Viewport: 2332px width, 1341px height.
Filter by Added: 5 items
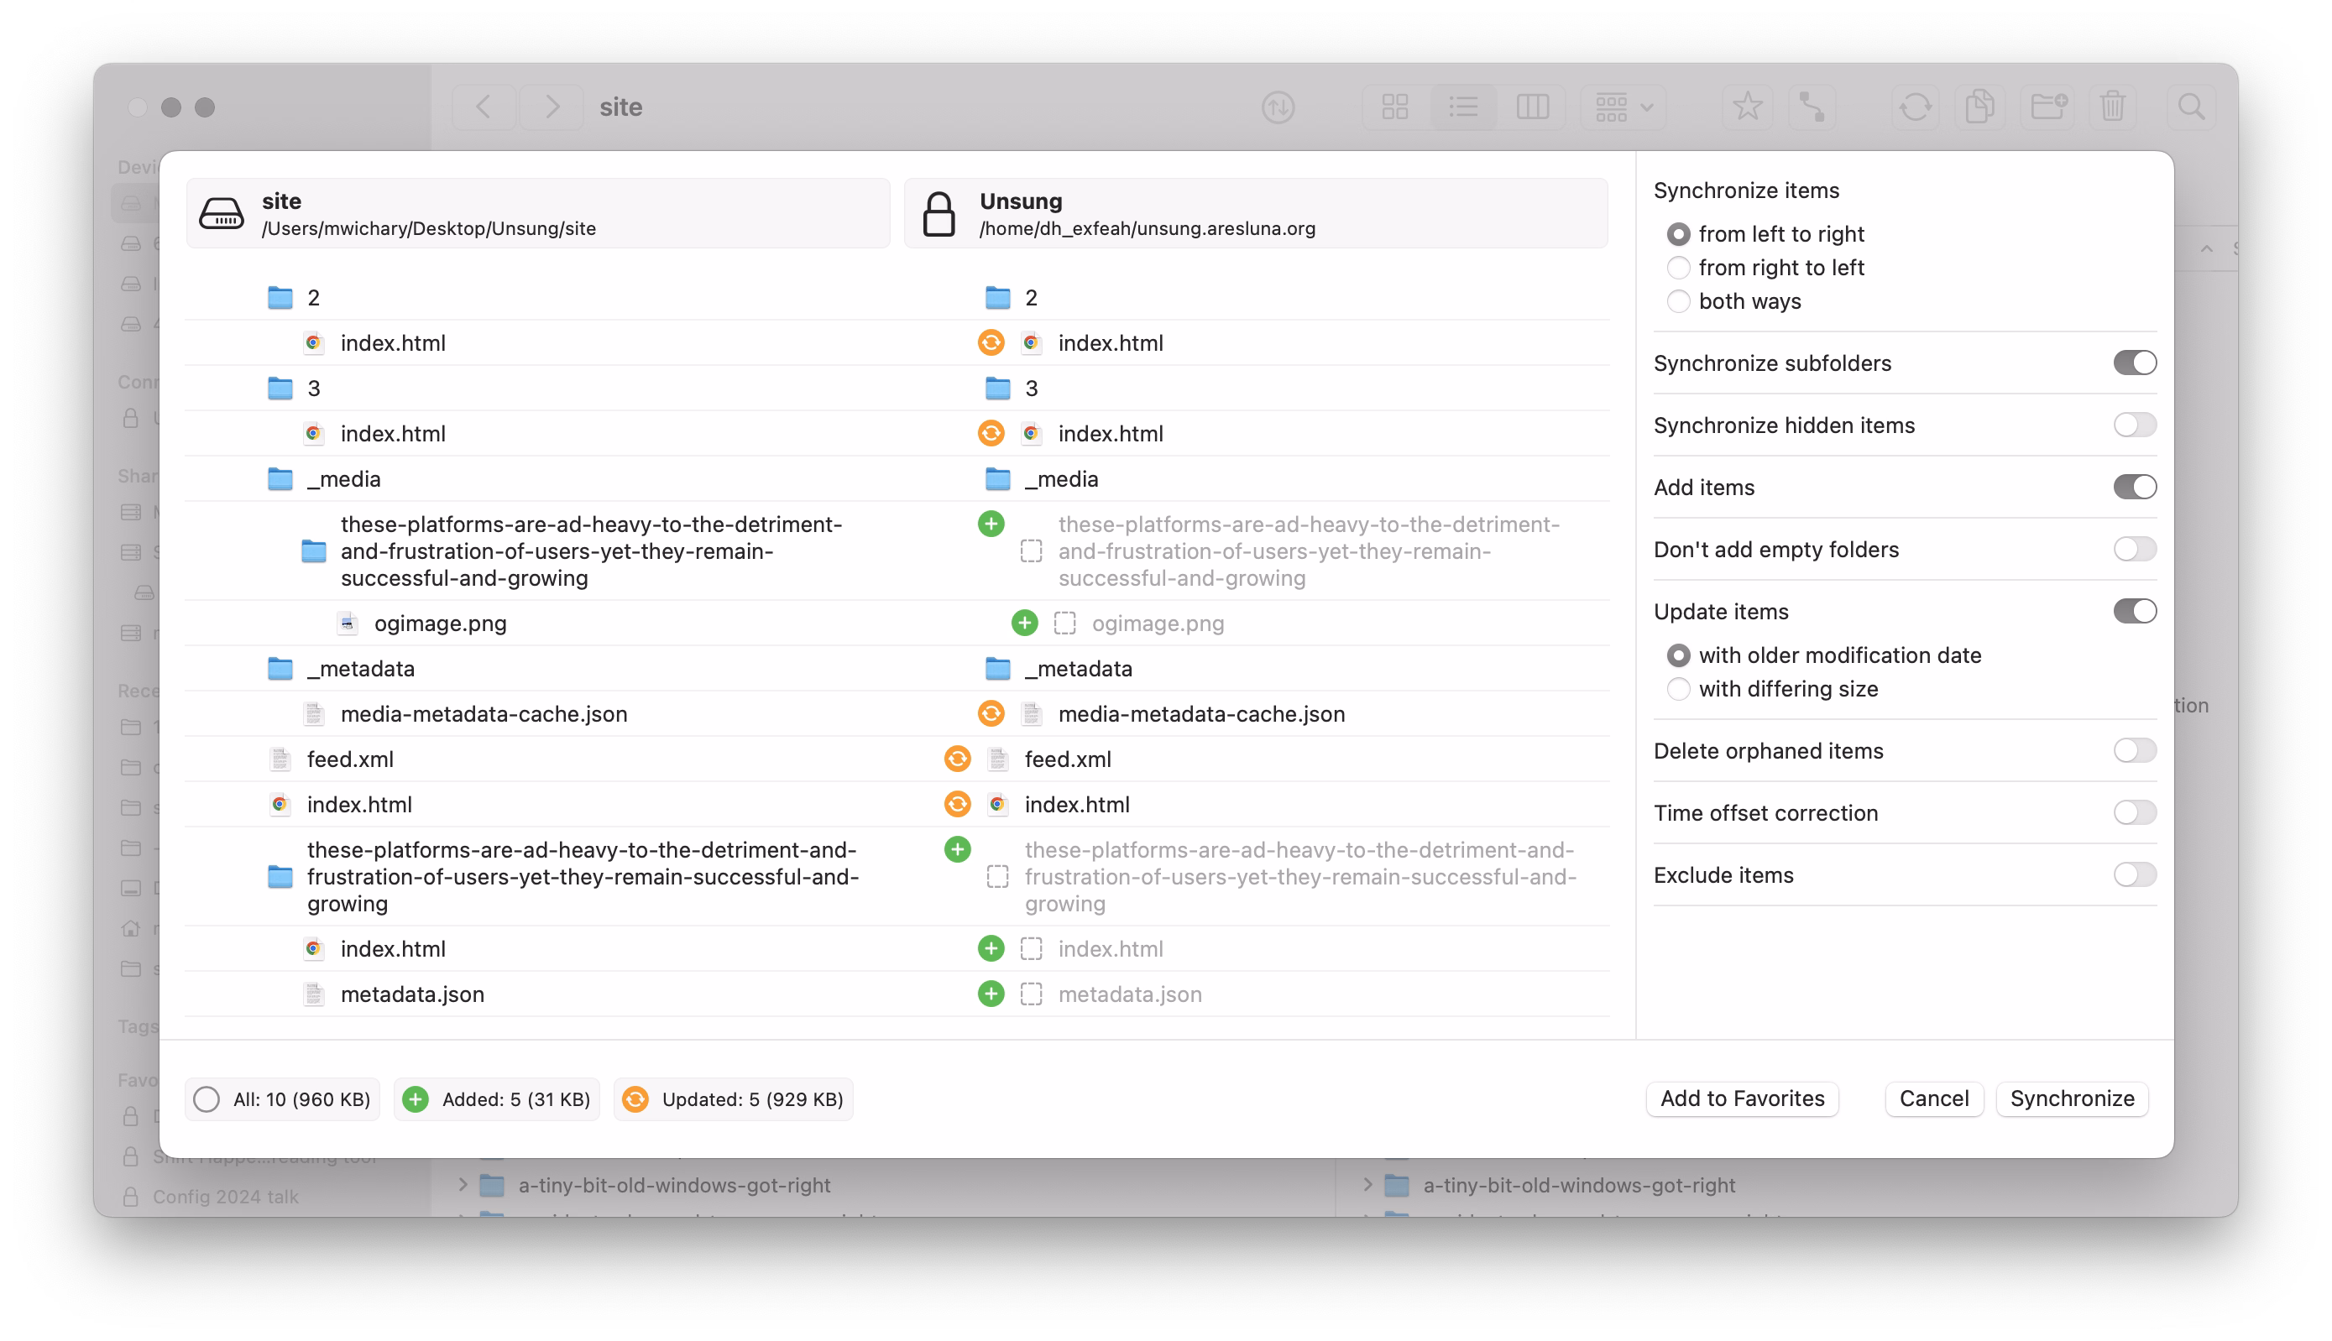tap(497, 1098)
